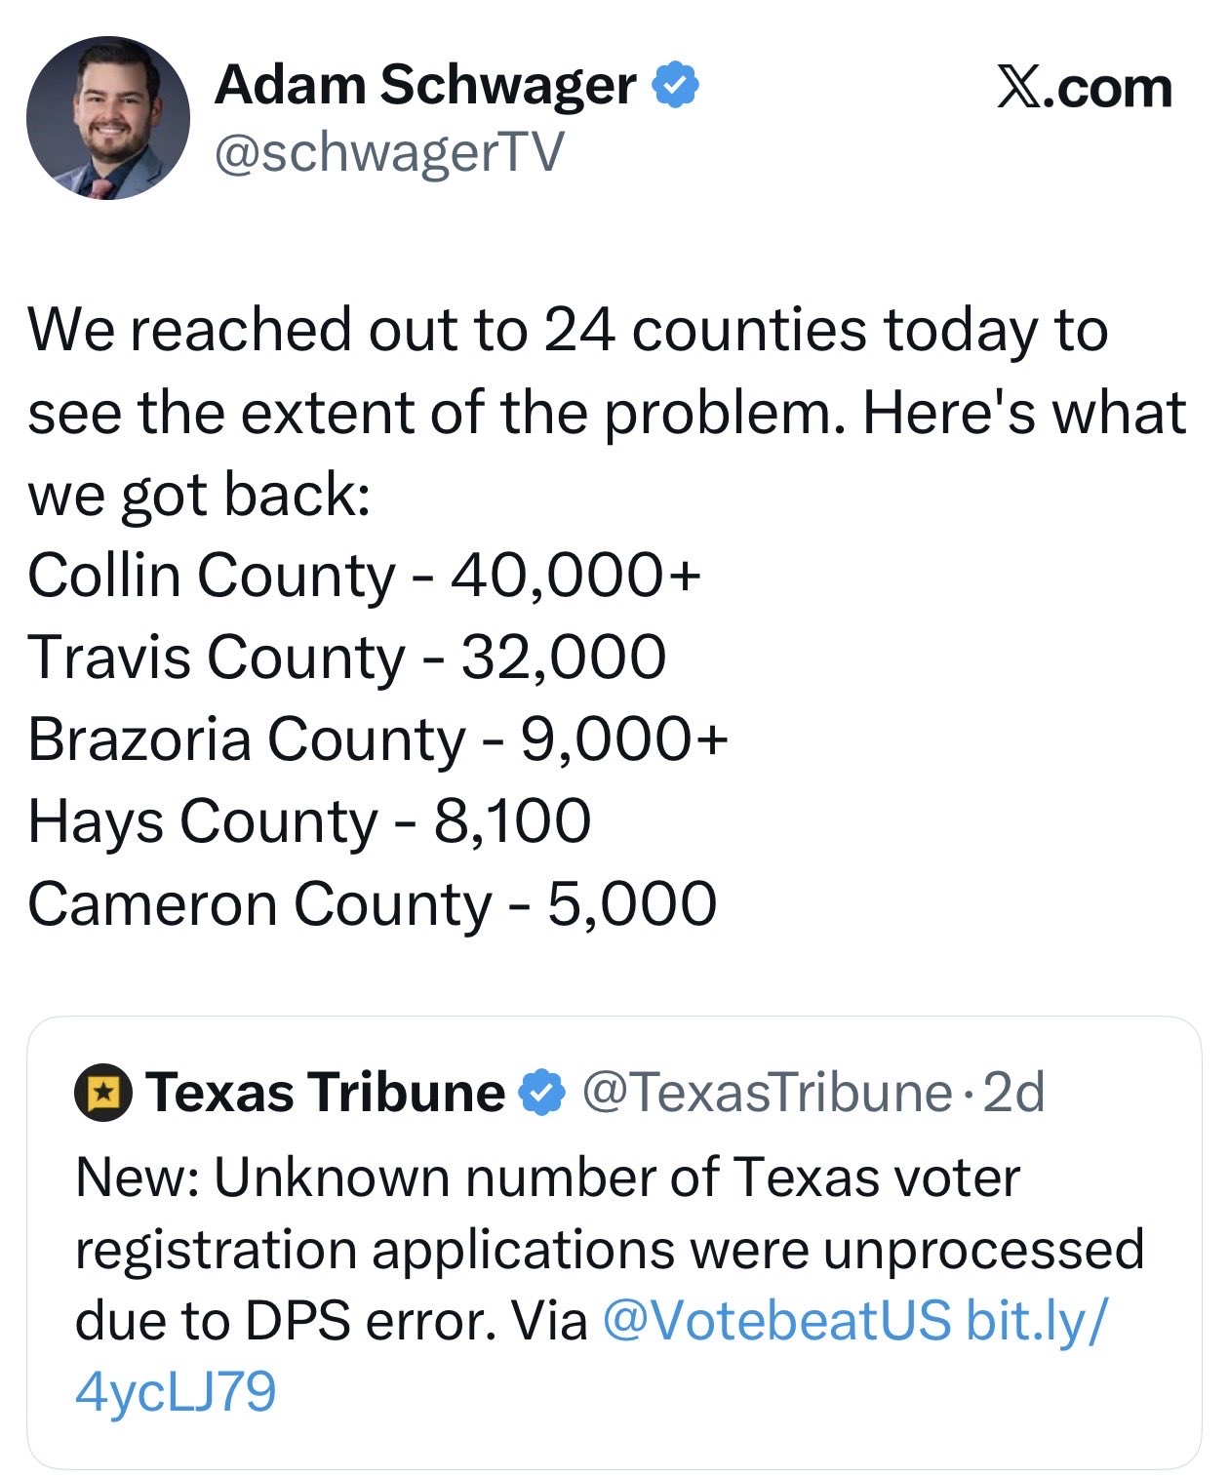1229x1477 pixels.
Task: Open the @TexasTribune handle
Action: tap(767, 1093)
